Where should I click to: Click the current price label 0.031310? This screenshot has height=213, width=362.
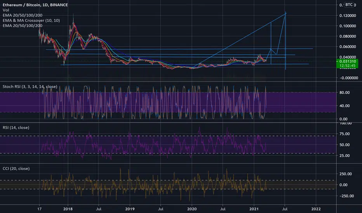(348, 62)
